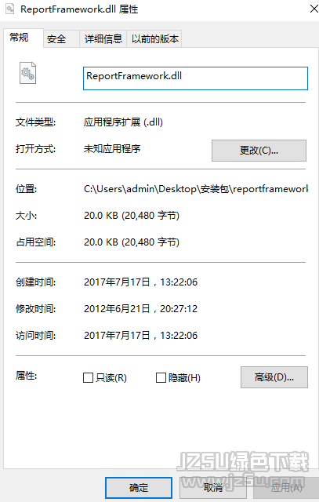Click the 修改时间 date value
This screenshot has height=502, width=319.
click(x=140, y=308)
